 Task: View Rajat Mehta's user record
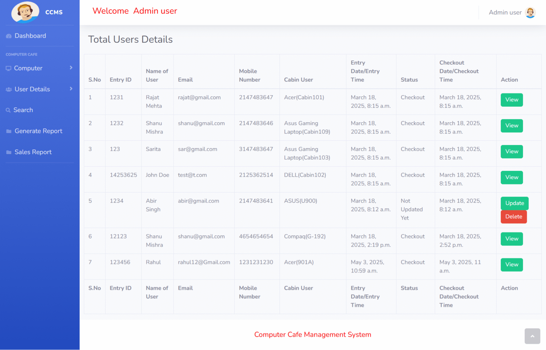512,100
